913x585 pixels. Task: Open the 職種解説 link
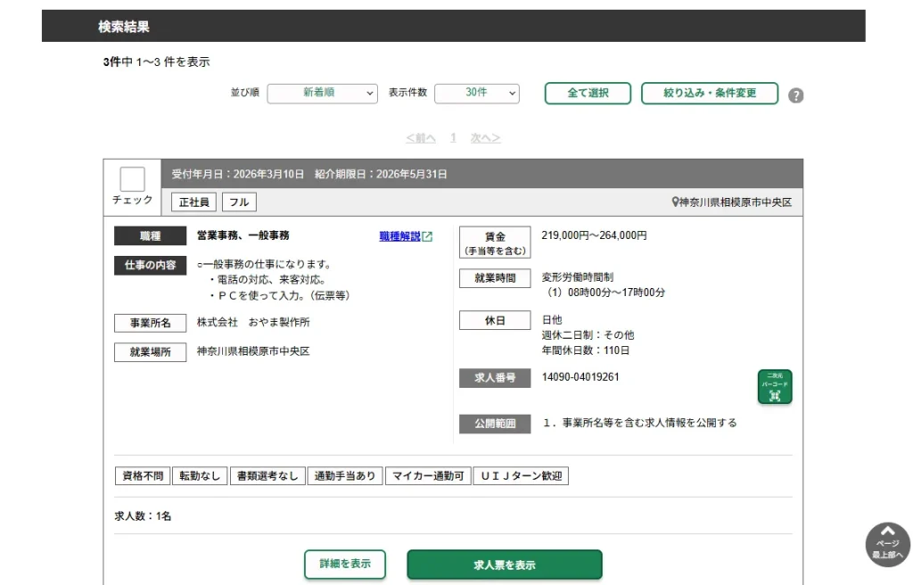click(399, 236)
